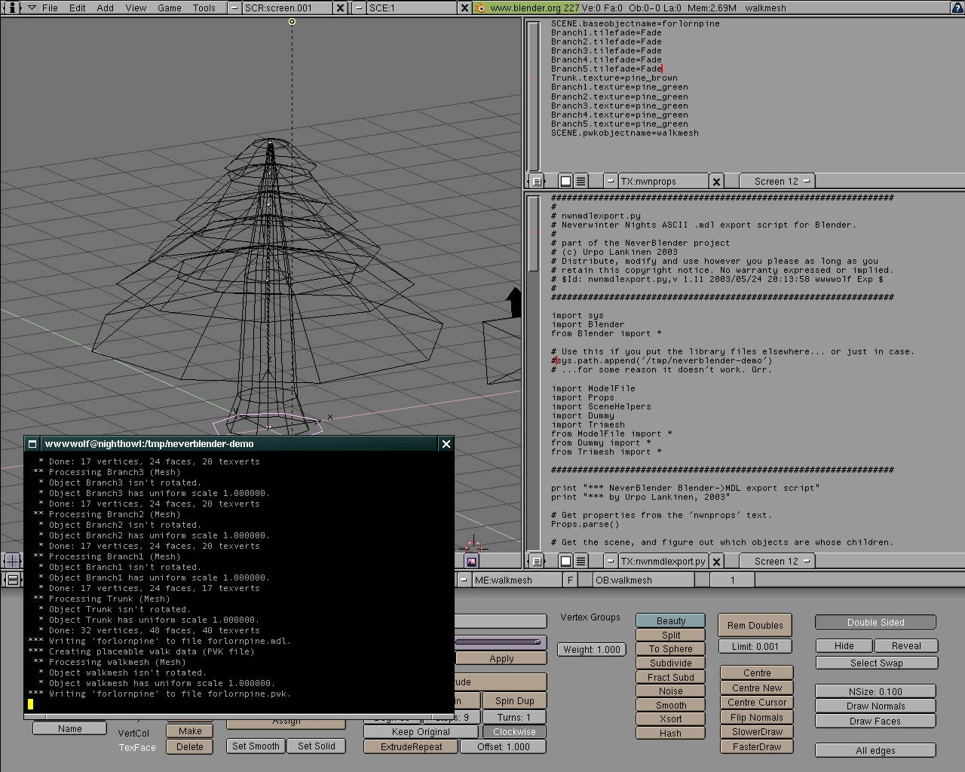Toggle the Clockwise spin option
This screenshot has height=772, width=965.
point(514,731)
